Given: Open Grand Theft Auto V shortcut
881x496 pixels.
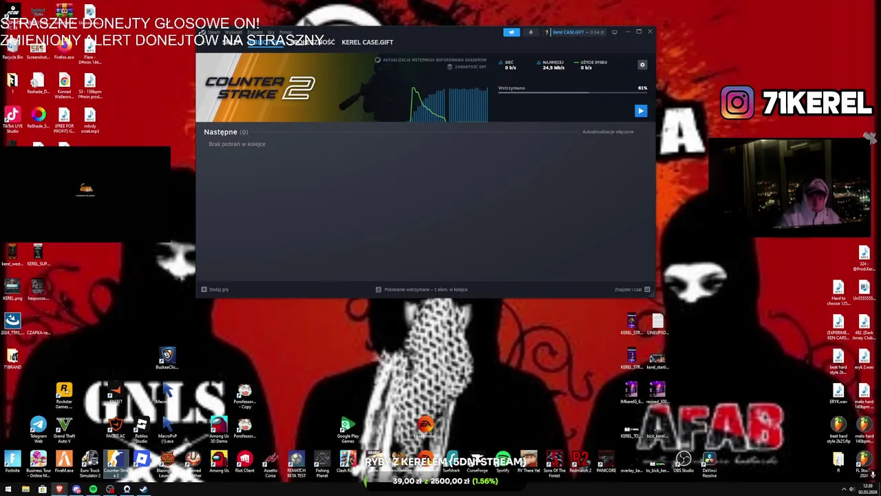Looking at the screenshot, I should point(64,429).
